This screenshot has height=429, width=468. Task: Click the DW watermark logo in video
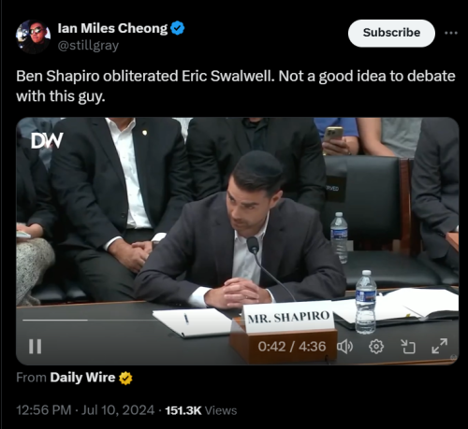click(47, 140)
